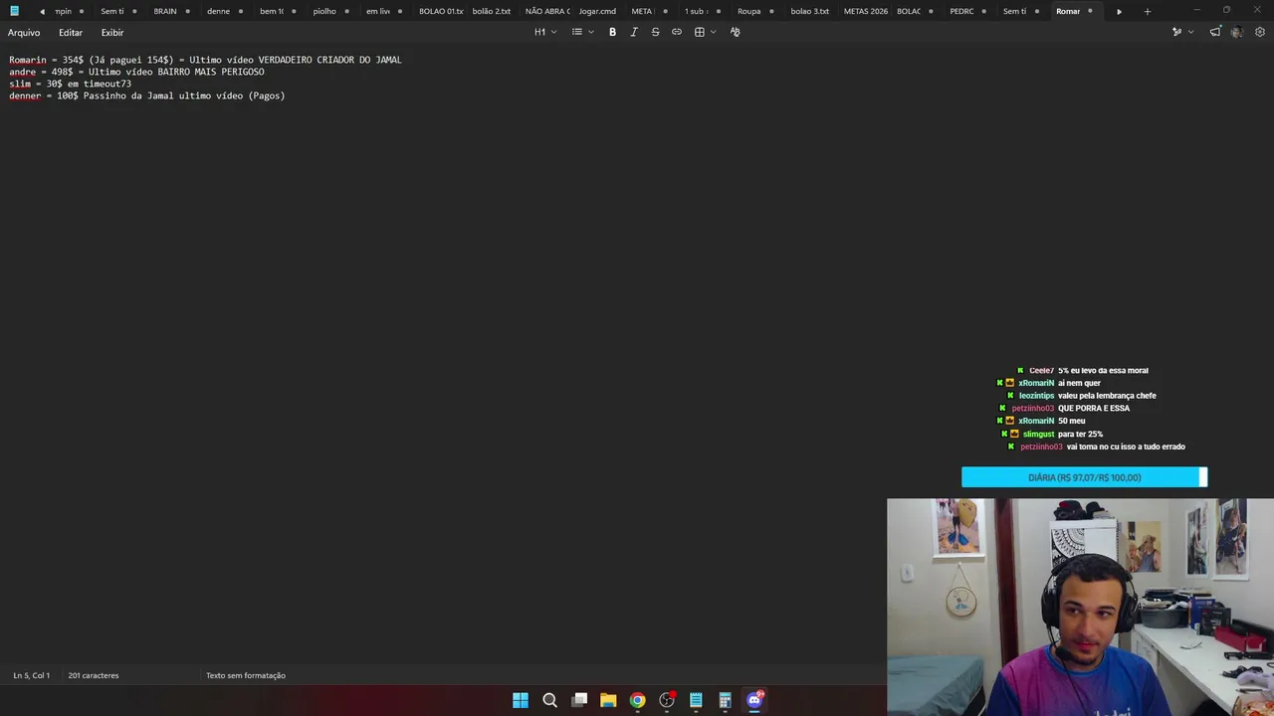1274x716 pixels.
Task: Open the Editar menu
Action: point(71,33)
